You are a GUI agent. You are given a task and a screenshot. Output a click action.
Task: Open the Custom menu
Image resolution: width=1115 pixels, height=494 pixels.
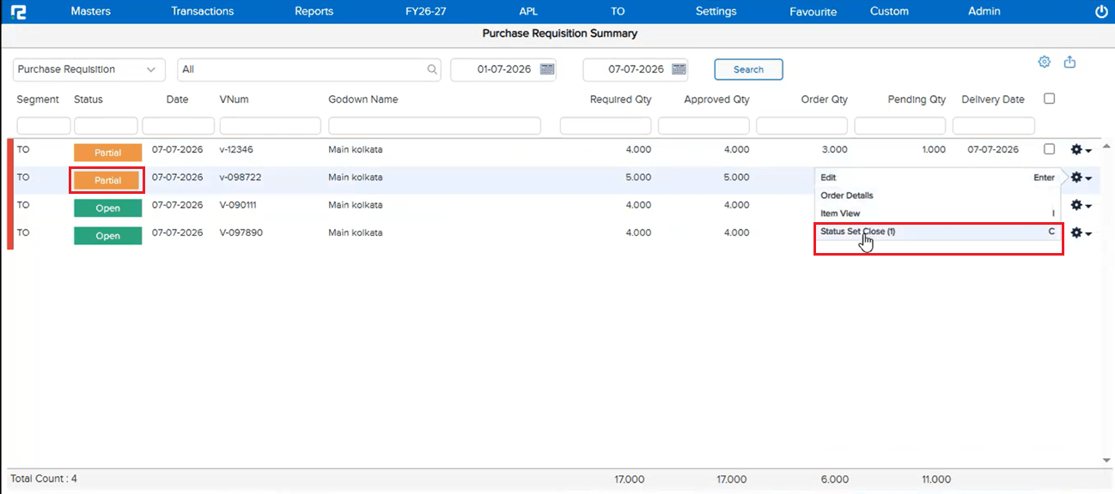(x=889, y=11)
